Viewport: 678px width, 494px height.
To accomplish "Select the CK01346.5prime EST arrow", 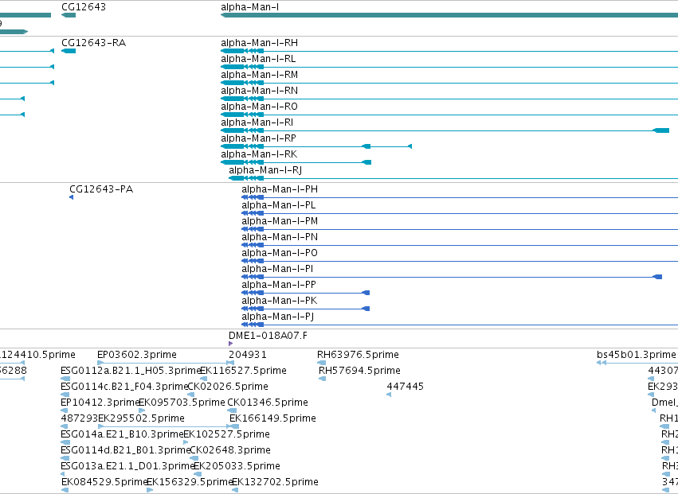I will (x=232, y=410).
